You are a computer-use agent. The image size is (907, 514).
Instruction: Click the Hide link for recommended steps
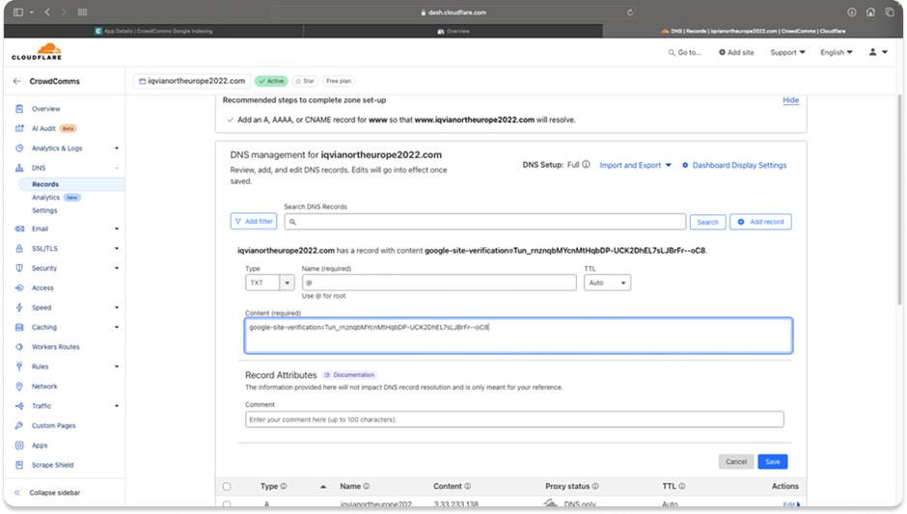click(x=790, y=100)
